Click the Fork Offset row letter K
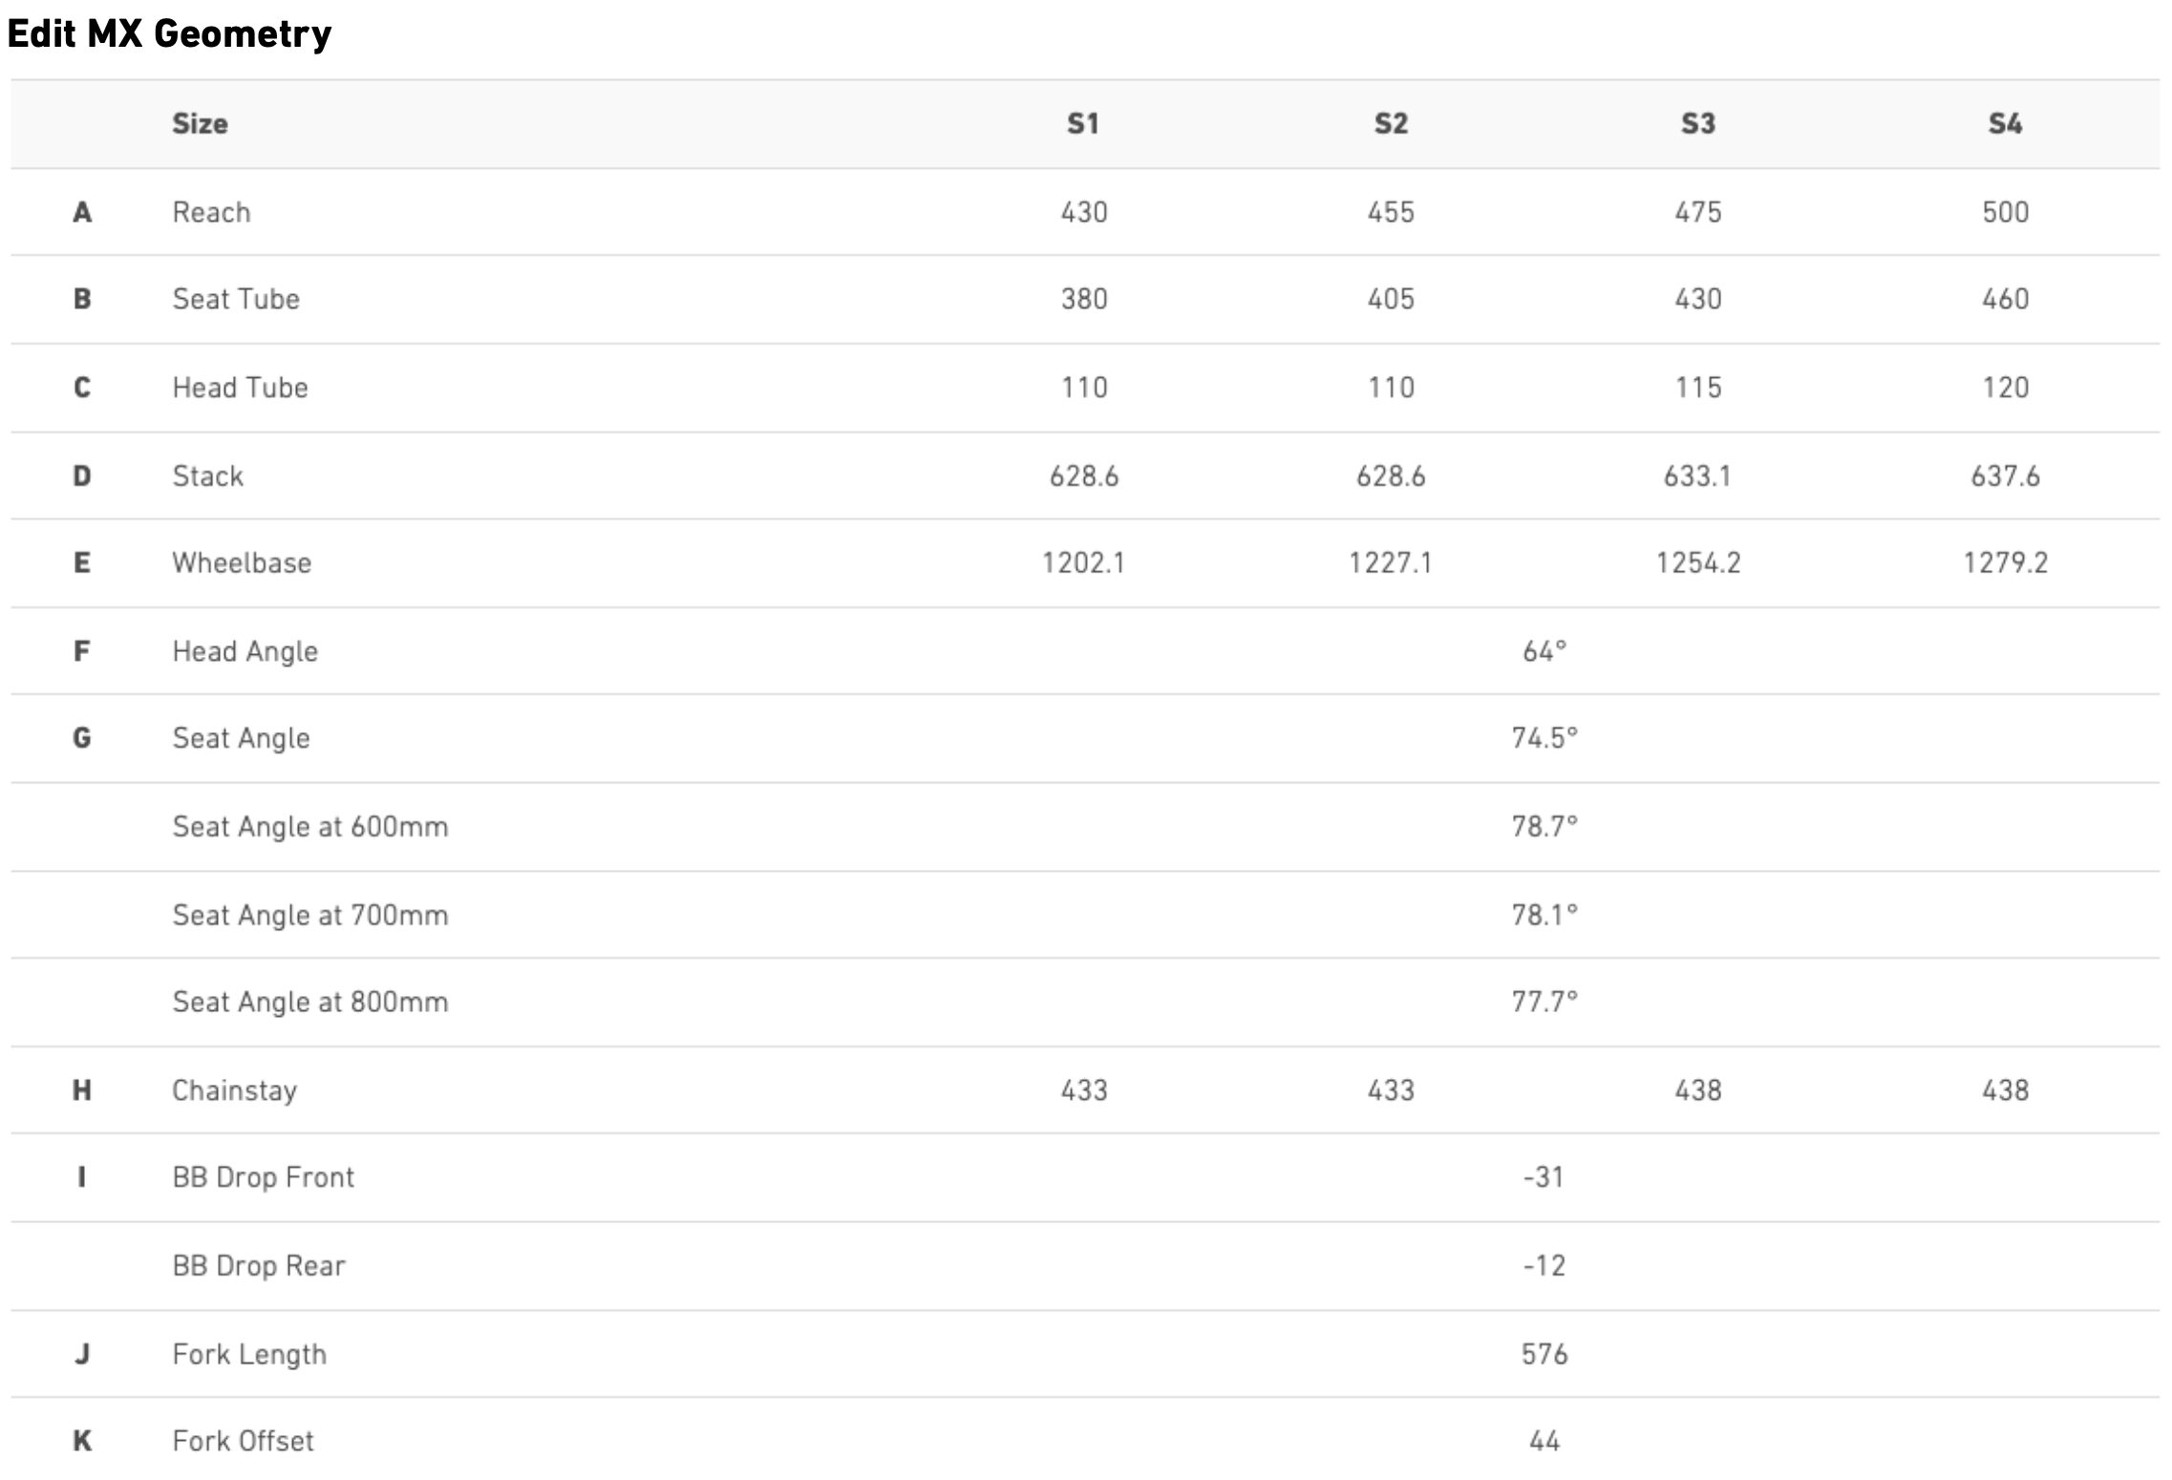The image size is (2172, 1480). 83,1441
